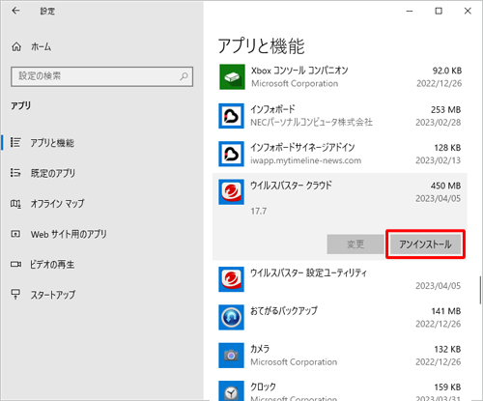Viewport: 483px width, 401px height.
Task: Click the 既定のアプリ sidebar icon
Action: click(15, 173)
